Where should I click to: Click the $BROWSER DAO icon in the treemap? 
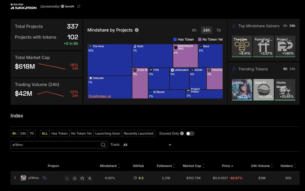pos(175,47)
